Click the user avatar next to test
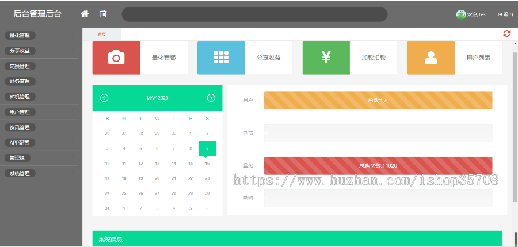The height and width of the screenshot is (247, 518). click(461, 14)
